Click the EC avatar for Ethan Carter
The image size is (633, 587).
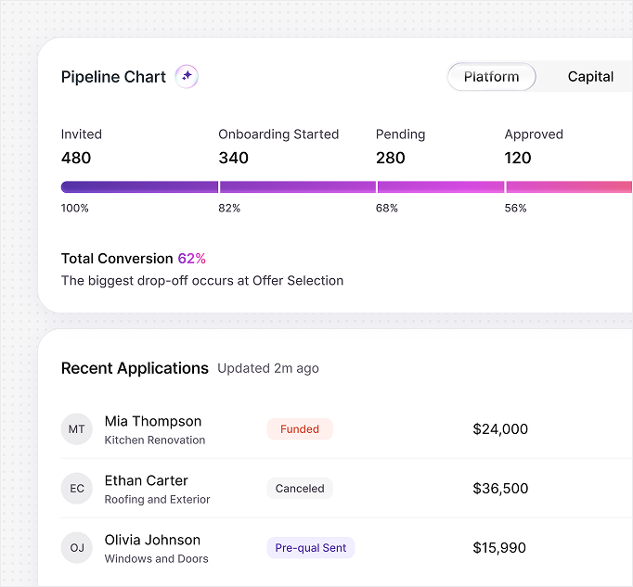[77, 488]
